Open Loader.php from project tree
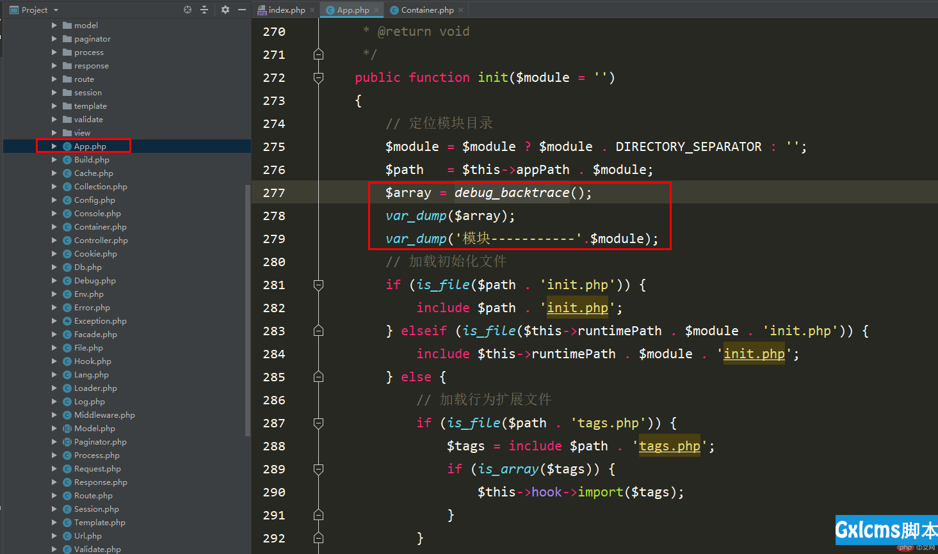This screenshot has width=938, height=554. tap(95, 388)
